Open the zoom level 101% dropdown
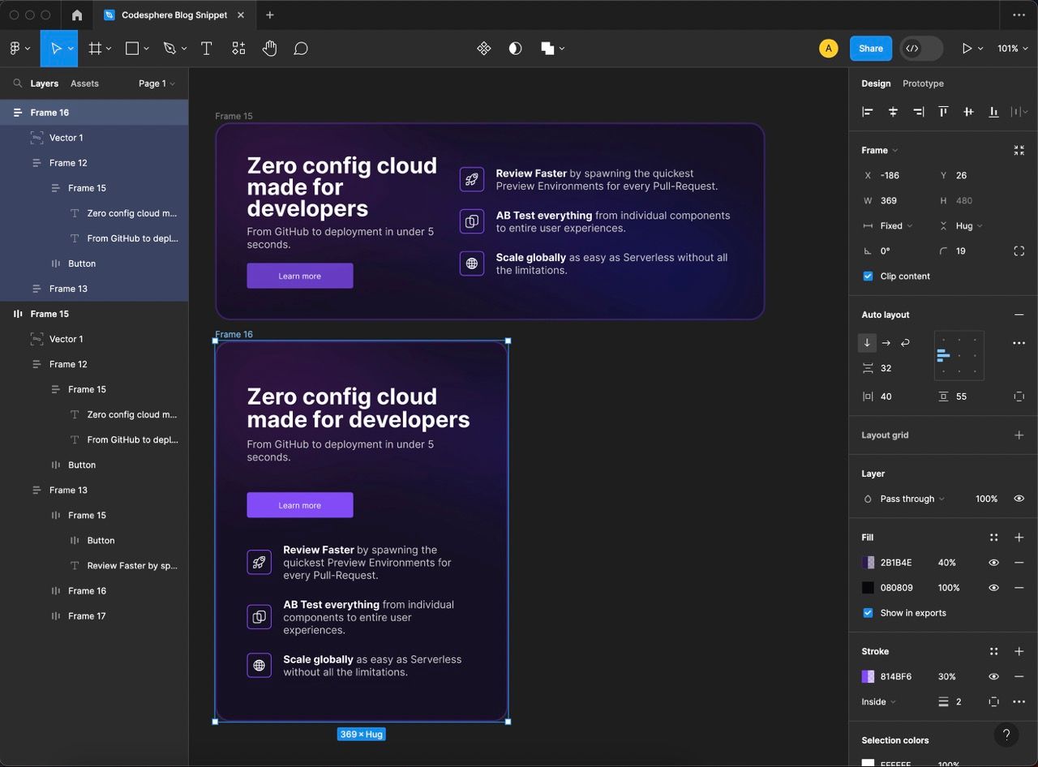Image resolution: width=1038 pixels, height=767 pixels. [1011, 49]
